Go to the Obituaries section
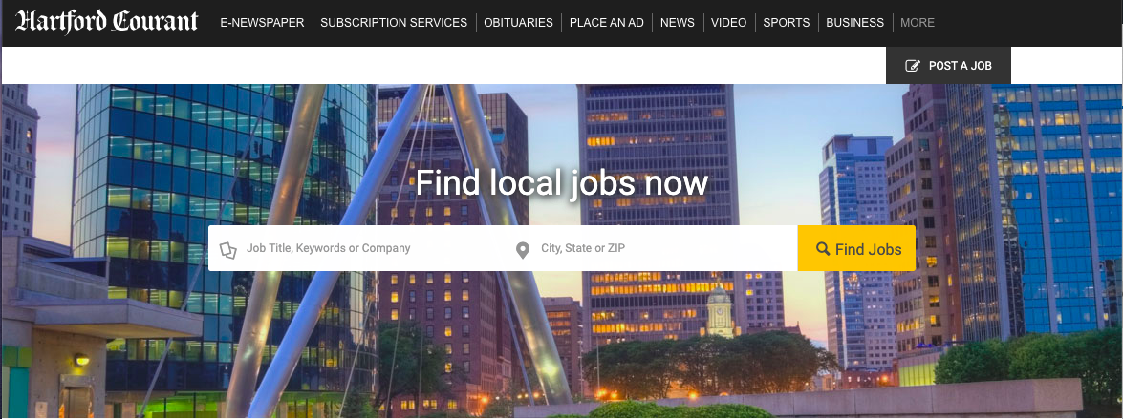Screen dimensions: 1123x419 coord(519,23)
